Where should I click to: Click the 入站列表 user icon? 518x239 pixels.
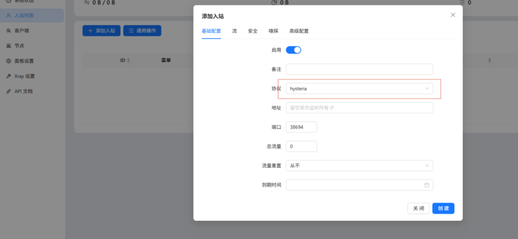point(8,16)
